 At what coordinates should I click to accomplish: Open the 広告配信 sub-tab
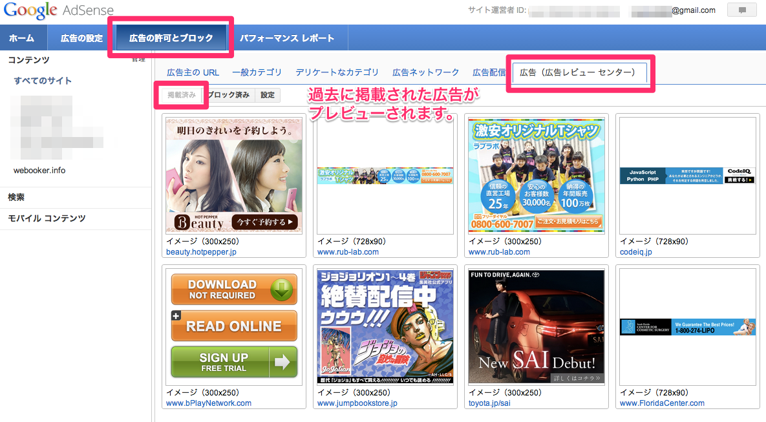489,72
